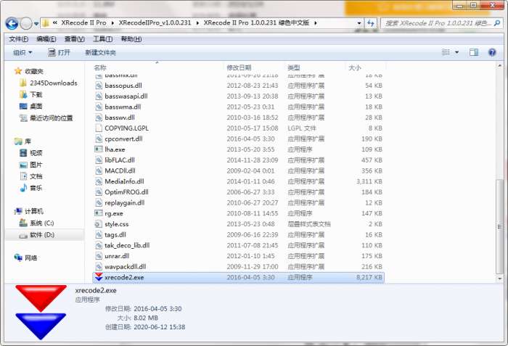The image size is (508, 346).
Task: Select the cpconvert.dll file icon
Action: click(99, 139)
